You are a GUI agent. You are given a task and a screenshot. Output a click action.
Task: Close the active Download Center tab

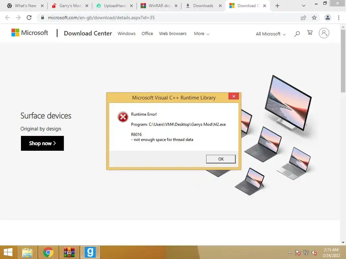click(264, 6)
